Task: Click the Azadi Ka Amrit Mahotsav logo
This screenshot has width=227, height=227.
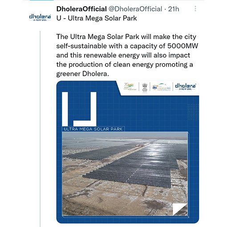Action: click(130, 87)
